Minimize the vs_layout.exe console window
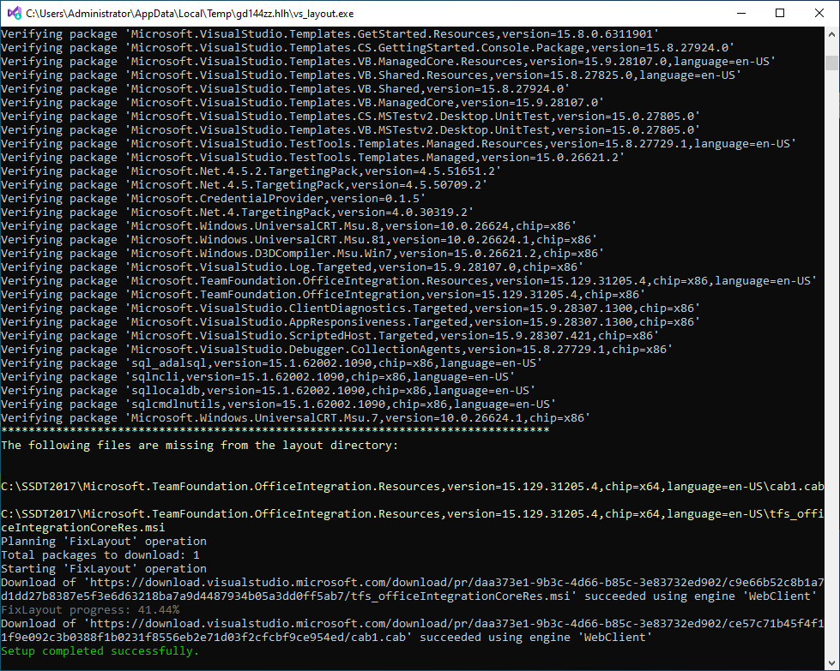 point(741,13)
